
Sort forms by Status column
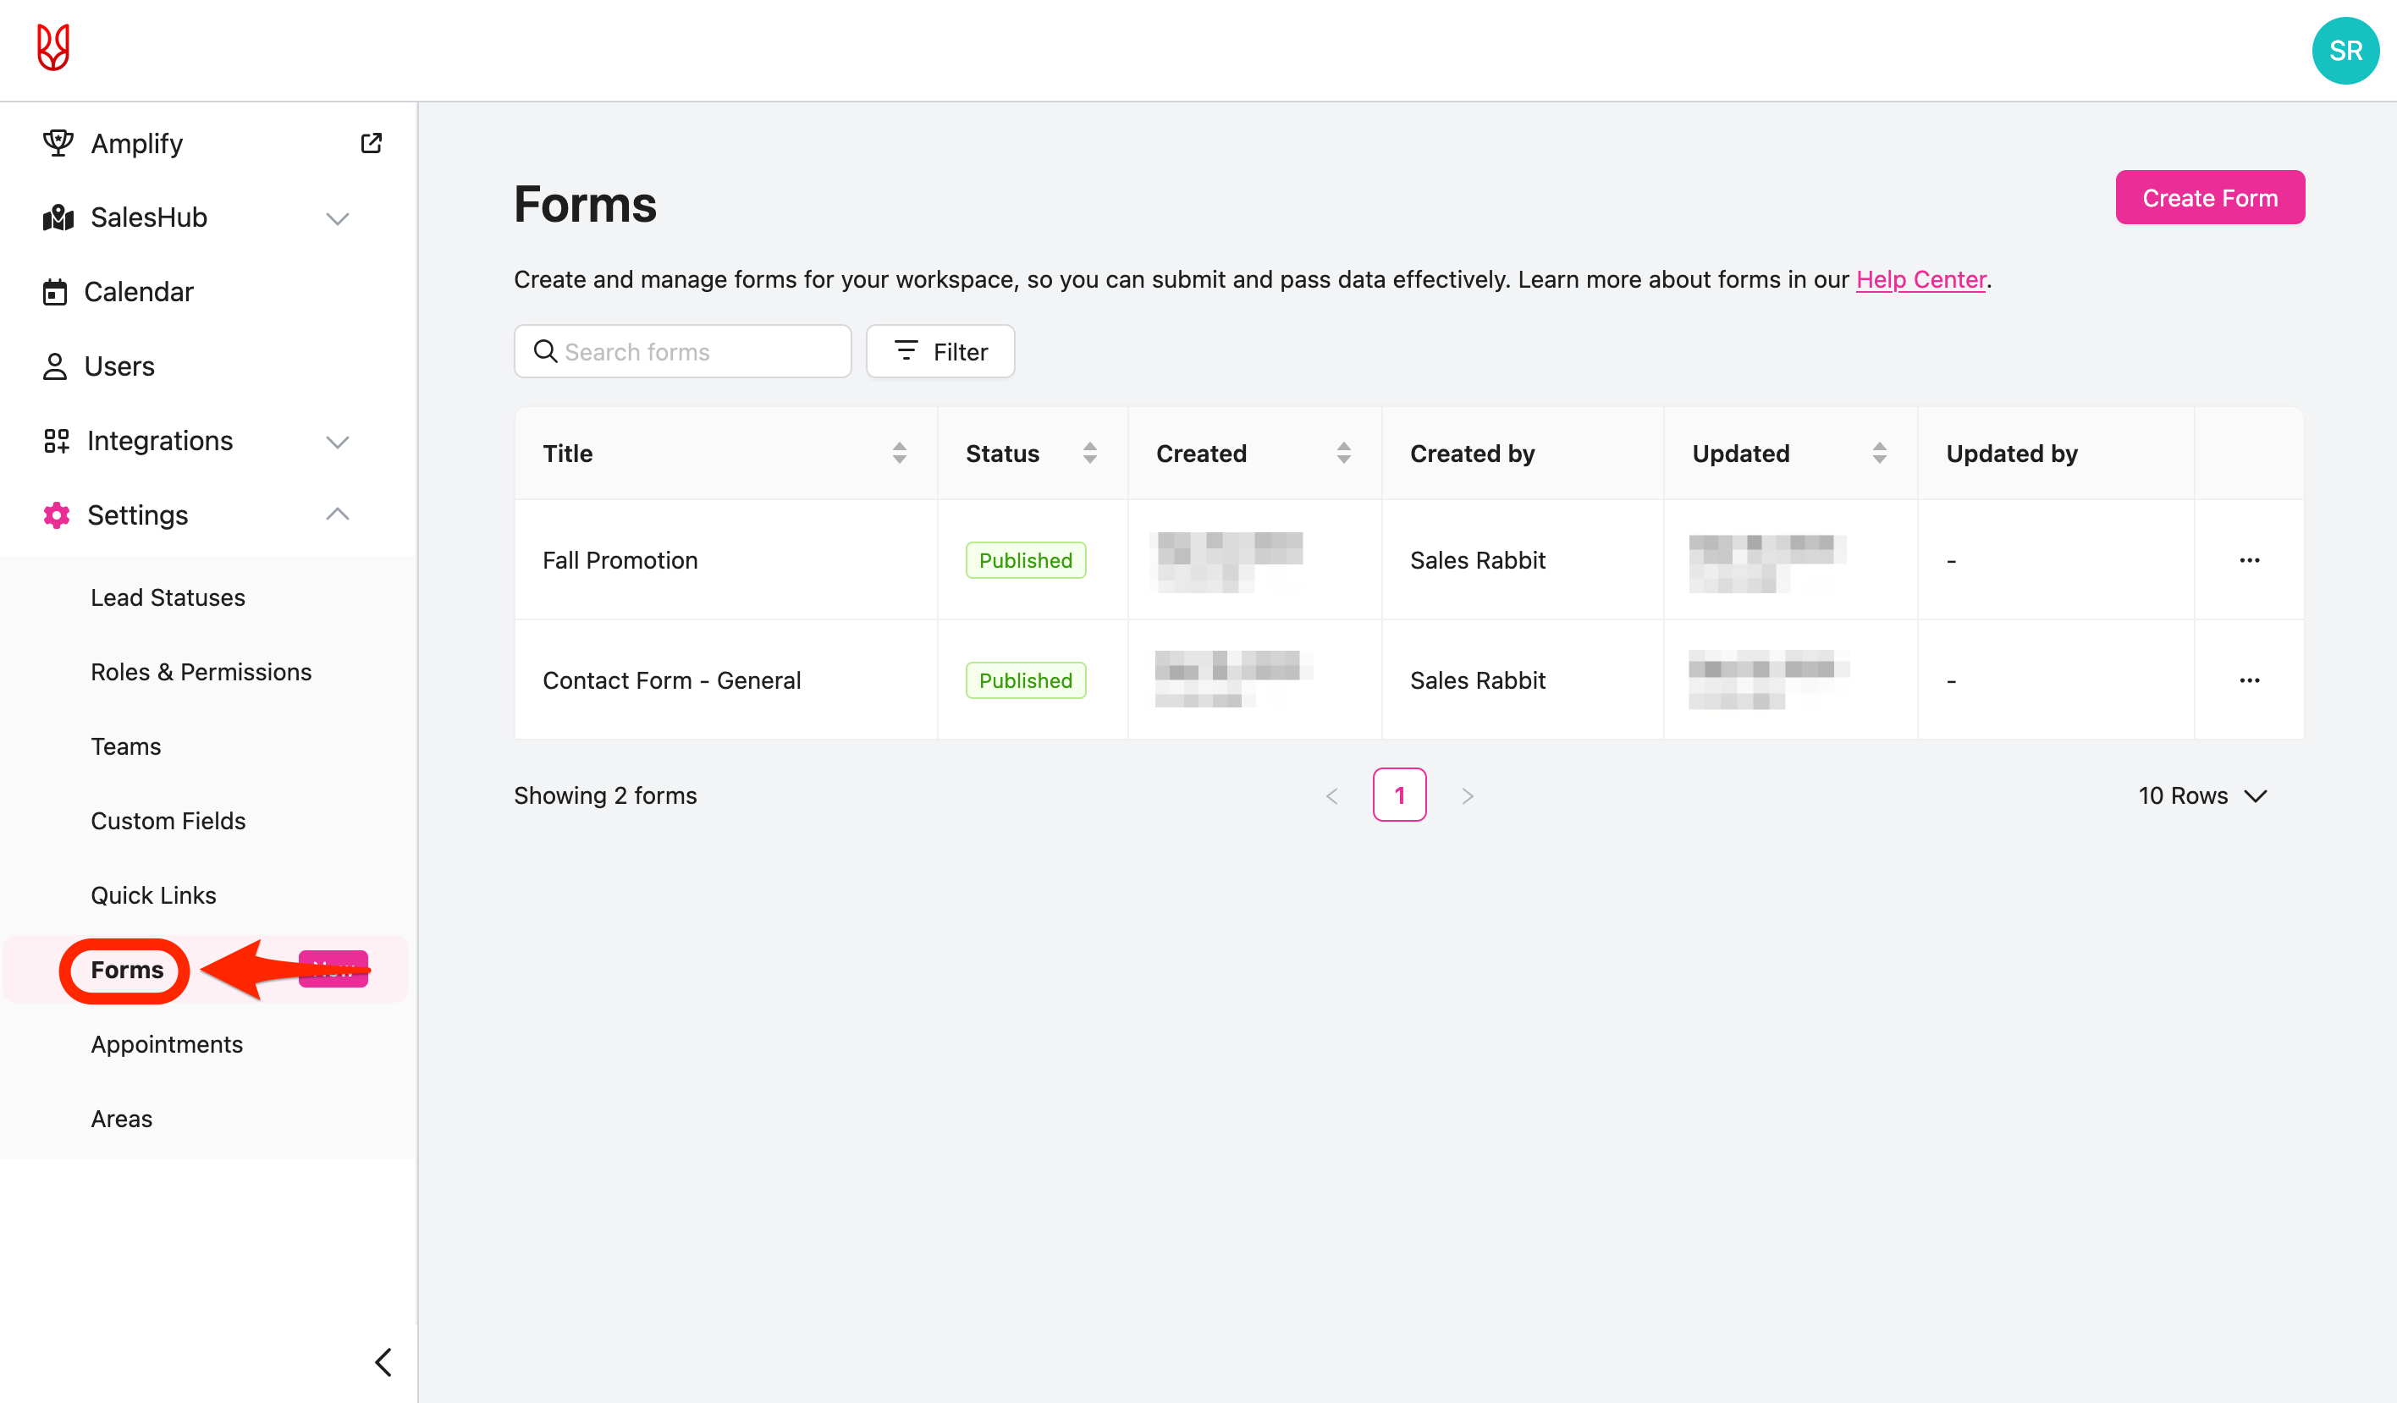click(1089, 453)
